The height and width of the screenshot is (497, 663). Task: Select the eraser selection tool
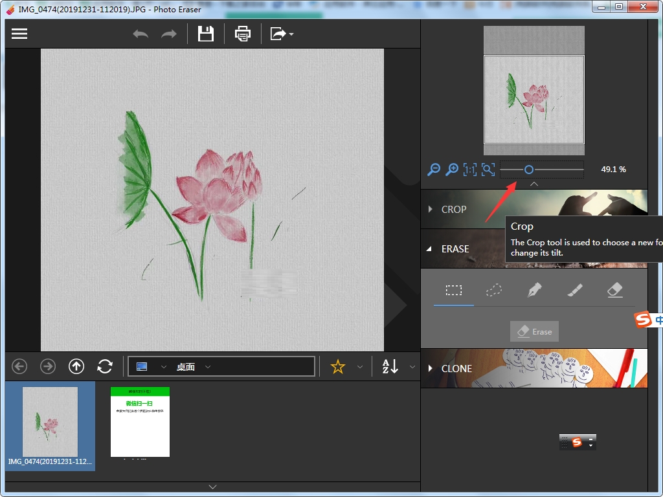(x=614, y=291)
